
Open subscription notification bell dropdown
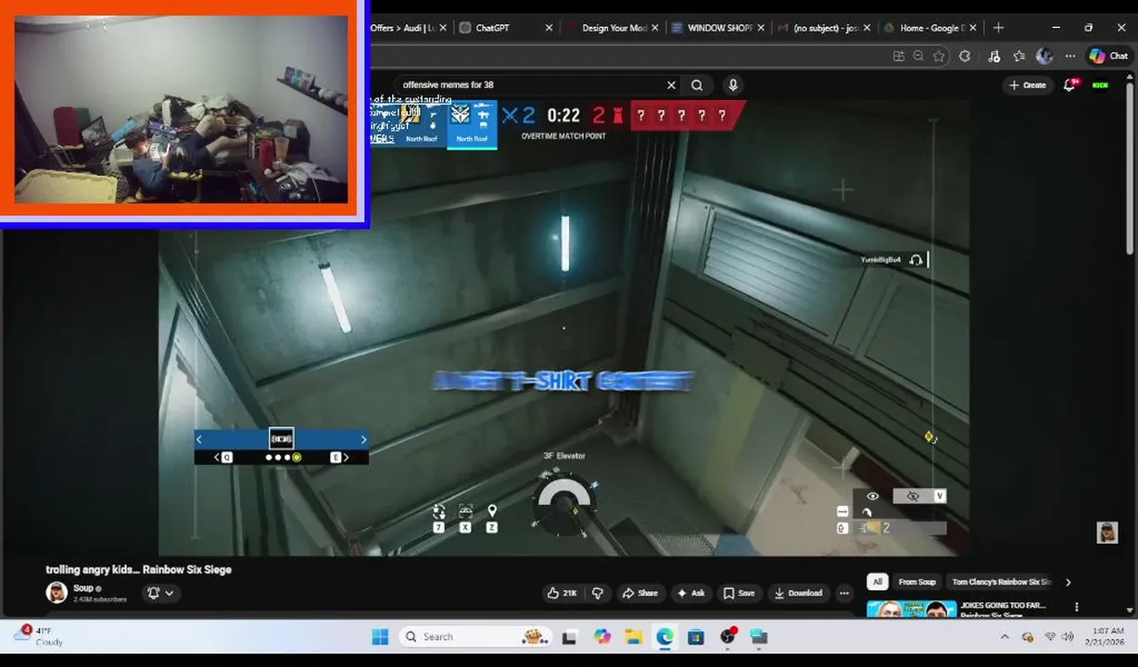[160, 593]
